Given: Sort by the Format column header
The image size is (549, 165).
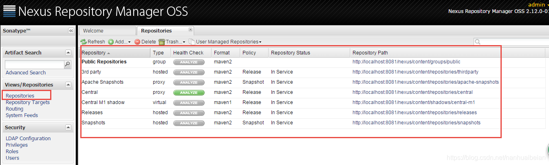Looking at the screenshot, I should point(225,53).
